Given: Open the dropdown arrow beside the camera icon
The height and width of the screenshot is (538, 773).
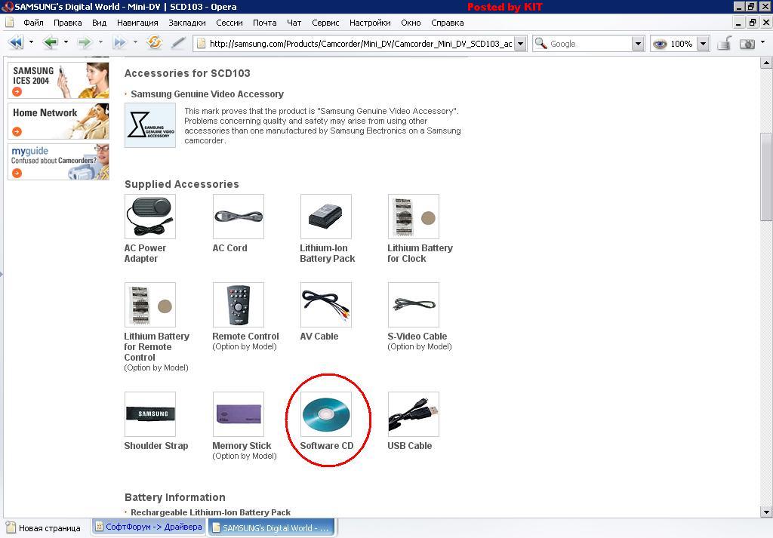Looking at the screenshot, I should coord(762,42).
